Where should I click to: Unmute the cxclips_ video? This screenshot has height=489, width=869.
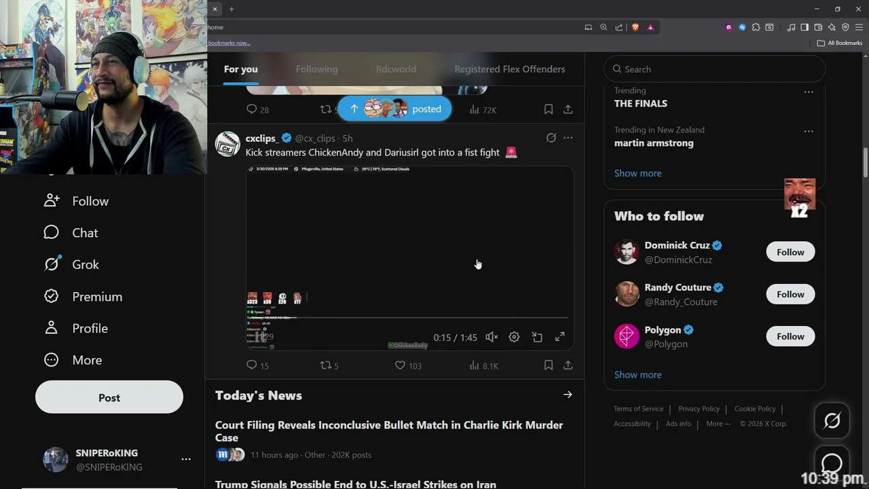492,337
